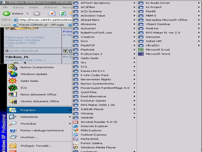Image resolution: width=202 pixels, height=152 pixels.
Task: Open the Rockstar Games folder entry
Action: (105, 101)
